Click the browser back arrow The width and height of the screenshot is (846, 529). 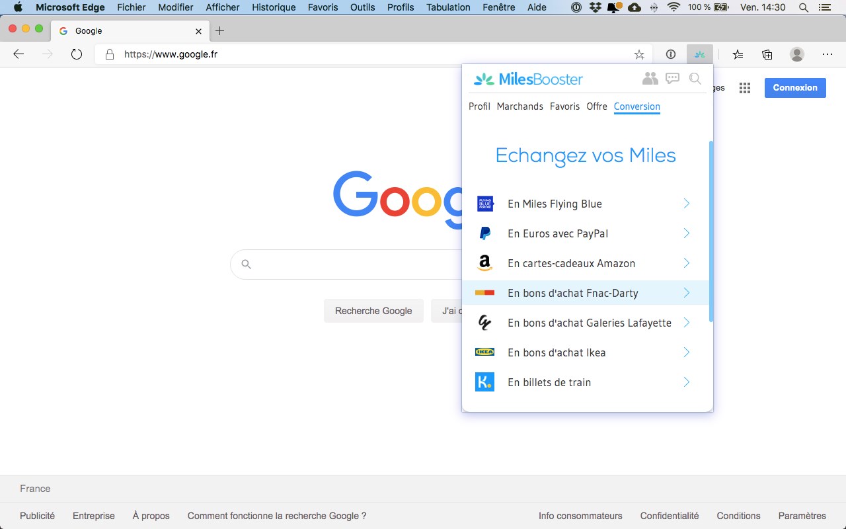click(19, 54)
